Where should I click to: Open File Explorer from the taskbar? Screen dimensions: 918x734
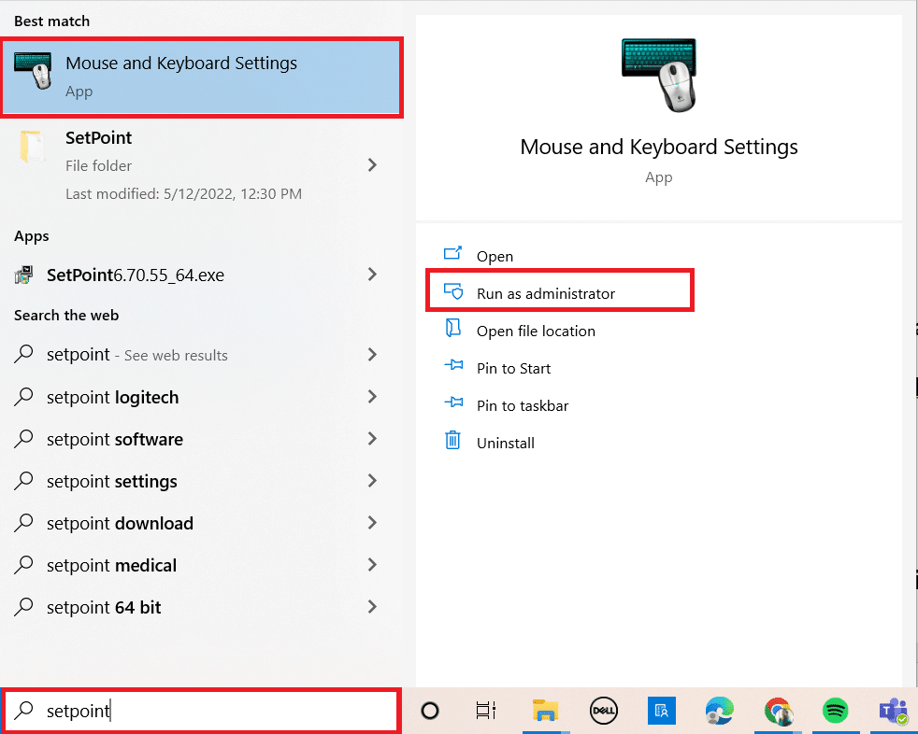(x=546, y=711)
